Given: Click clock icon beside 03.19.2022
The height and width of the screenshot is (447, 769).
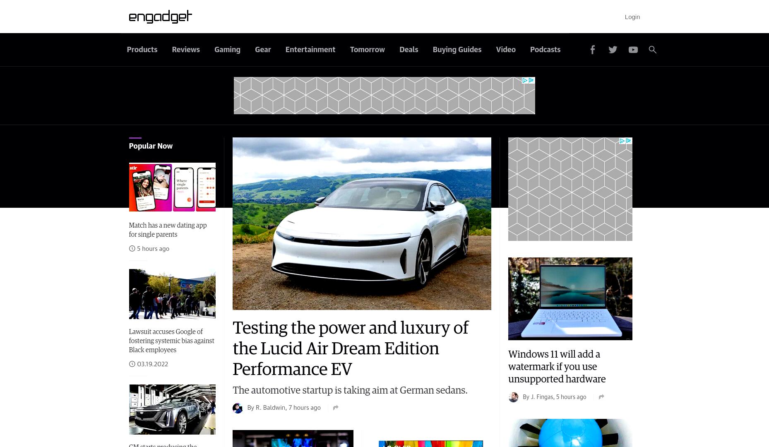Looking at the screenshot, I should (132, 364).
